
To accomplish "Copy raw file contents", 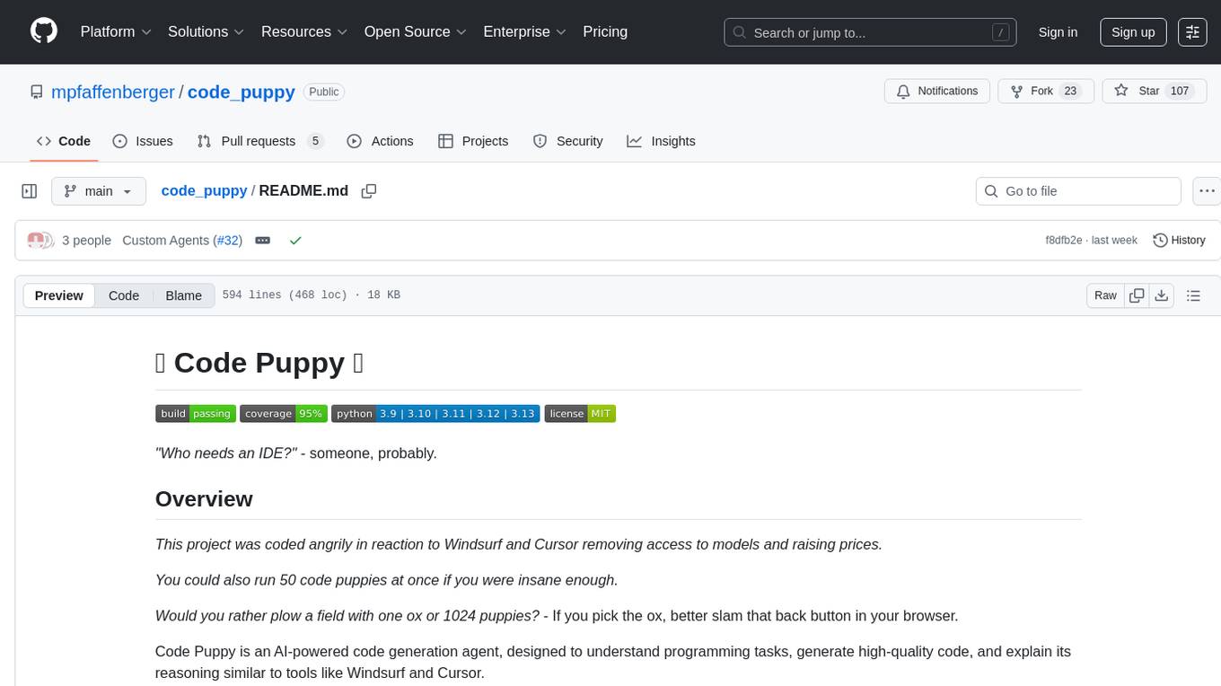I will [1137, 295].
